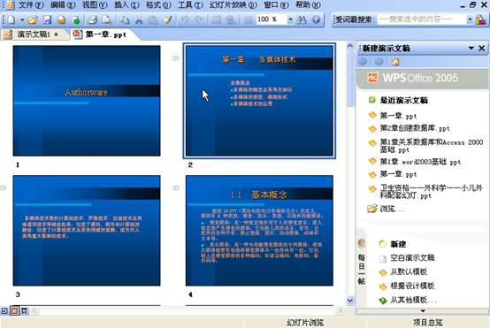The image size is (490, 328).
Task: Click the 从其他模板... link
Action: pos(413,300)
